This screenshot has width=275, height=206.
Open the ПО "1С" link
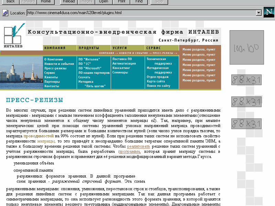[84, 64]
